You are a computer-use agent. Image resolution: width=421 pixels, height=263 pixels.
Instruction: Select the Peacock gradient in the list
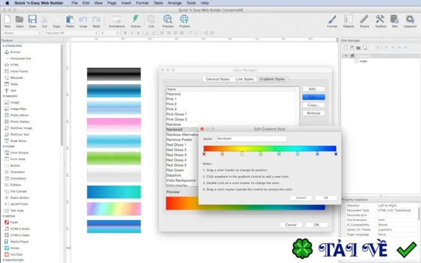(x=174, y=94)
